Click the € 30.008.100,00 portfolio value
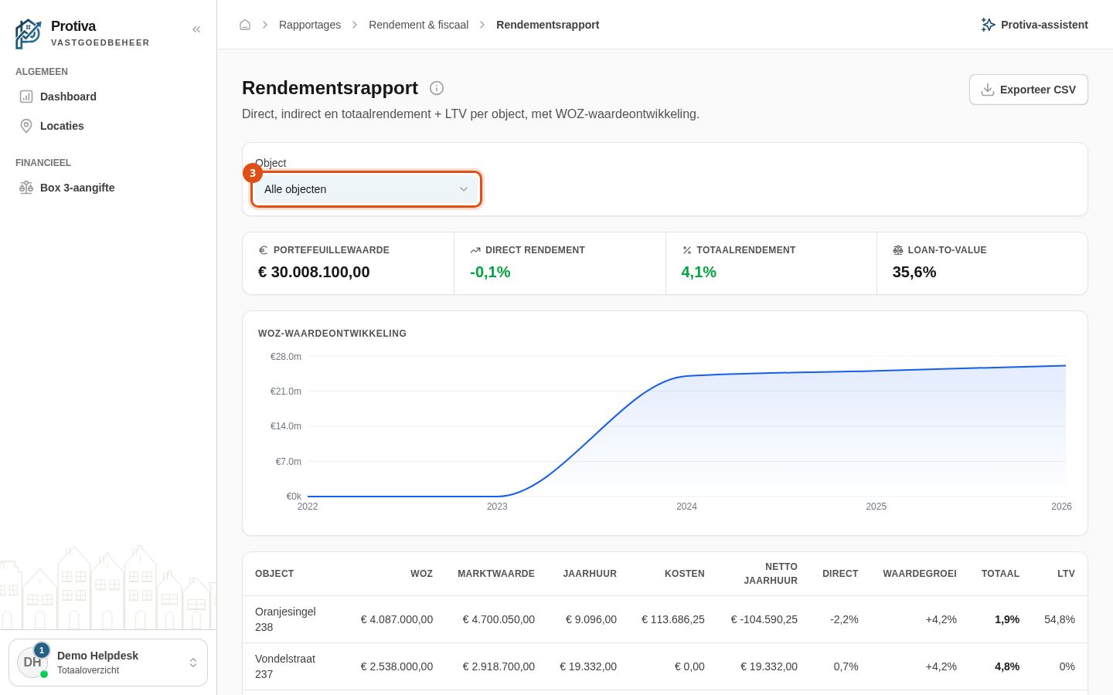The image size is (1113, 695). click(x=314, y=272)
